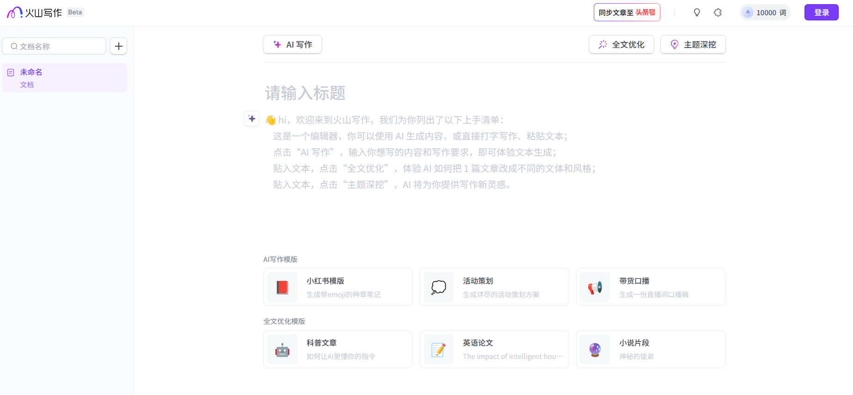Click the megaphone icon of 带货口播
Image resolution: width=853 pixels, height=395 pixels.
(x=595, y=287)
